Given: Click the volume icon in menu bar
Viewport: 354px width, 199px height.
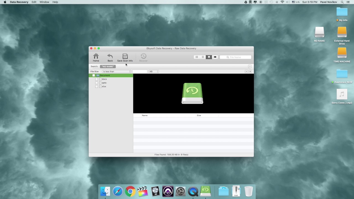Looking at the screenshot, I should click(x=288, y=2).
